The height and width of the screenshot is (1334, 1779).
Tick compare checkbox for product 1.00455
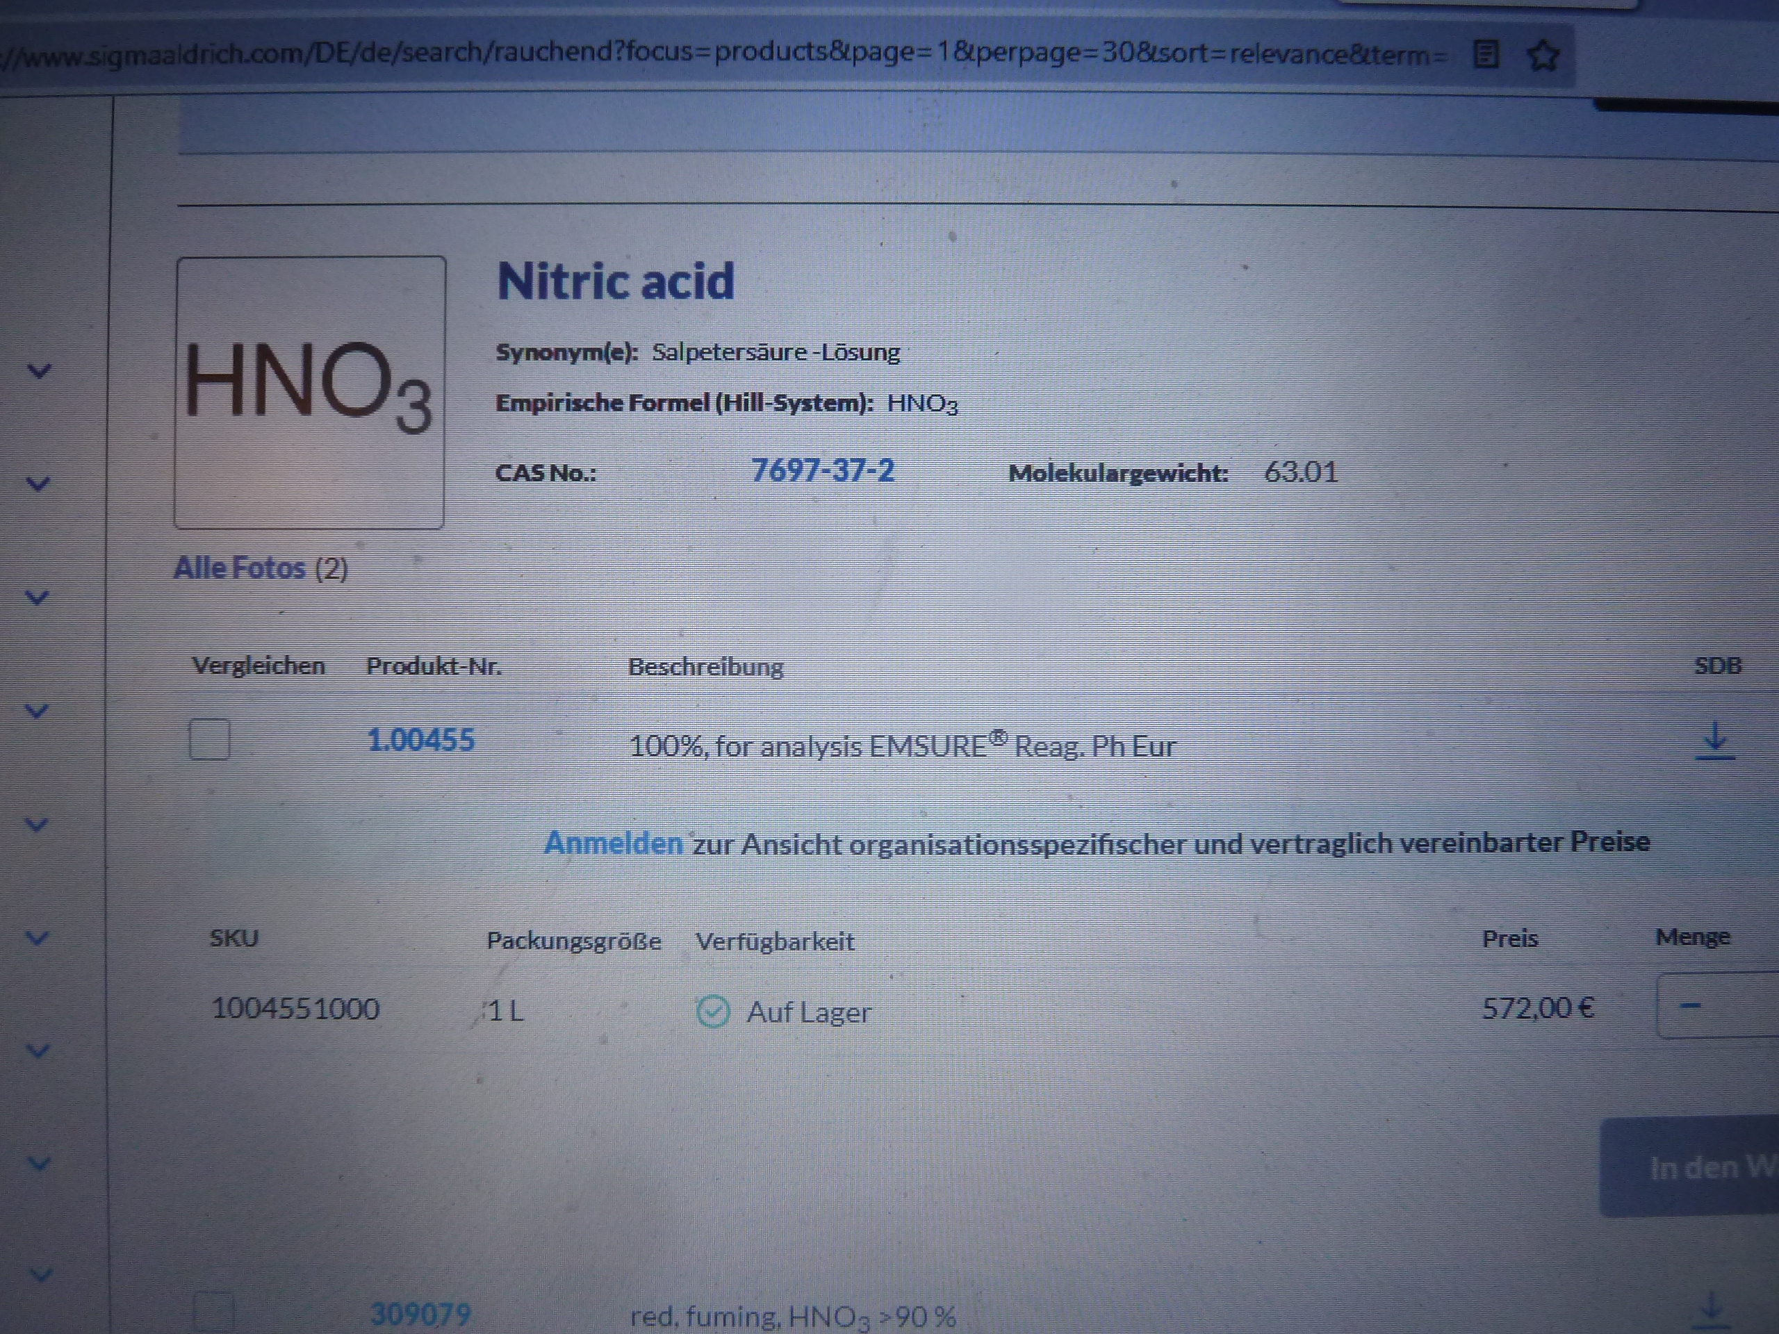[210, 739]
